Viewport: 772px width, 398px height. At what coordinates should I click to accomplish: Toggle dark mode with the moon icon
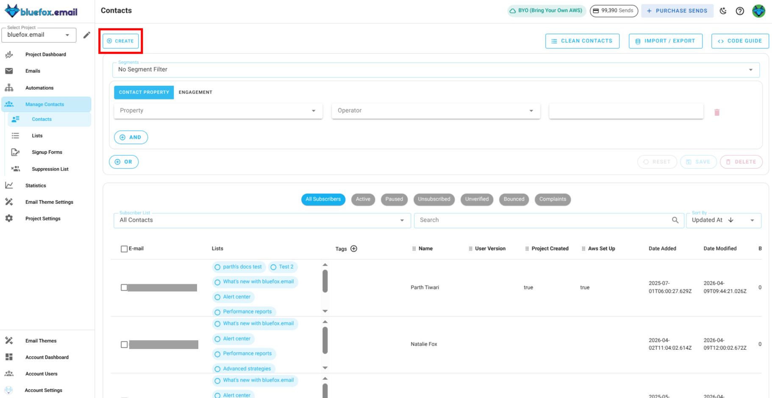(723, 11)
